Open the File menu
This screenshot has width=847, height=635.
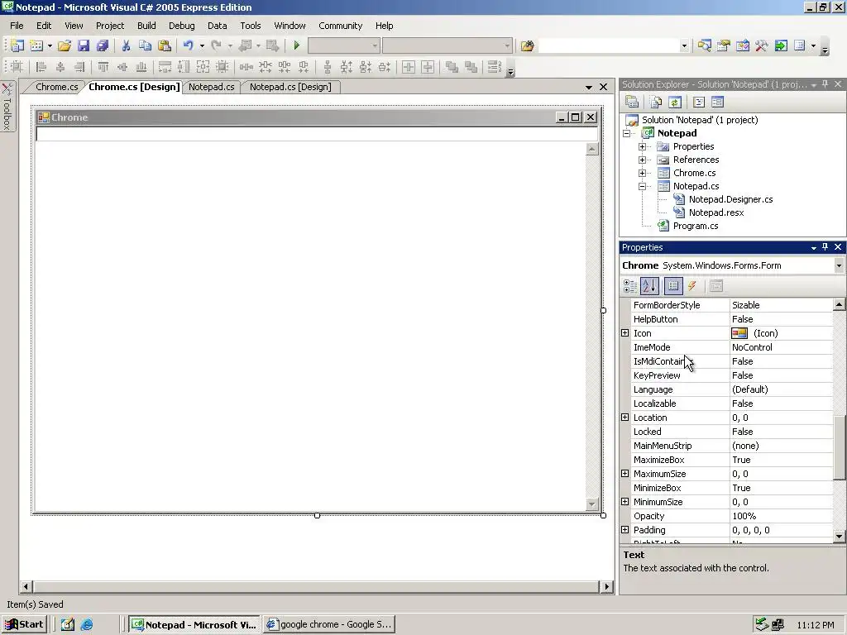pyautogui.click(x=17, y=26)
